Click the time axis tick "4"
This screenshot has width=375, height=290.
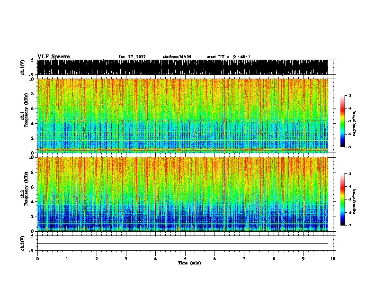point(156,259)
